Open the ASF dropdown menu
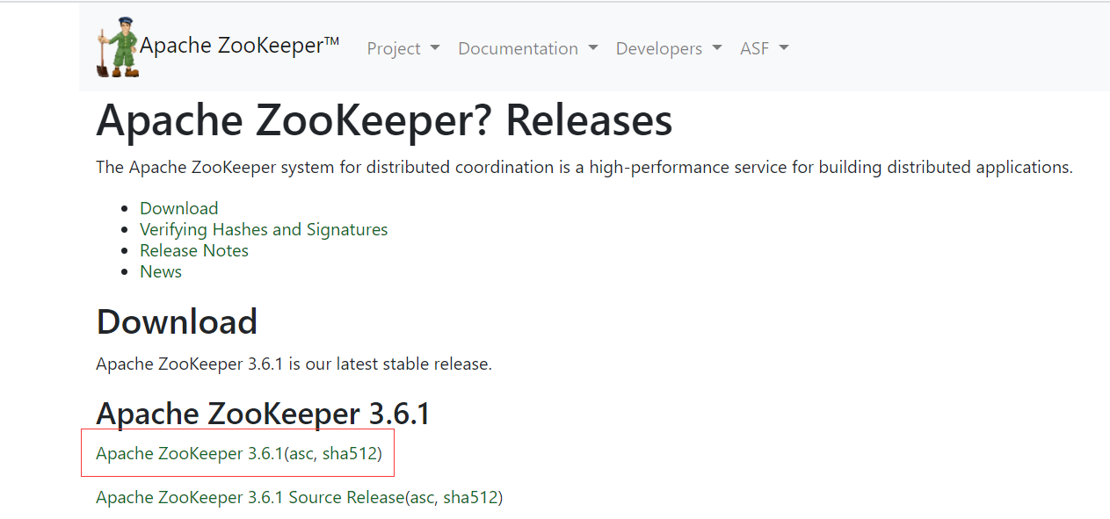 pyautogui.click(x=765, y=48)
